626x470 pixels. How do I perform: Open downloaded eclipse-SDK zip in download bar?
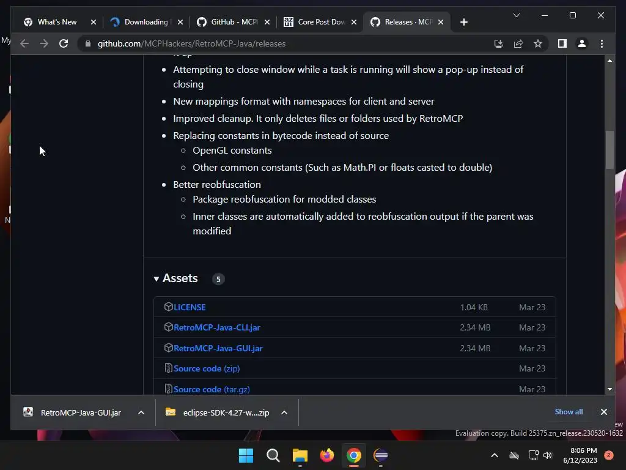click(218, 412)
